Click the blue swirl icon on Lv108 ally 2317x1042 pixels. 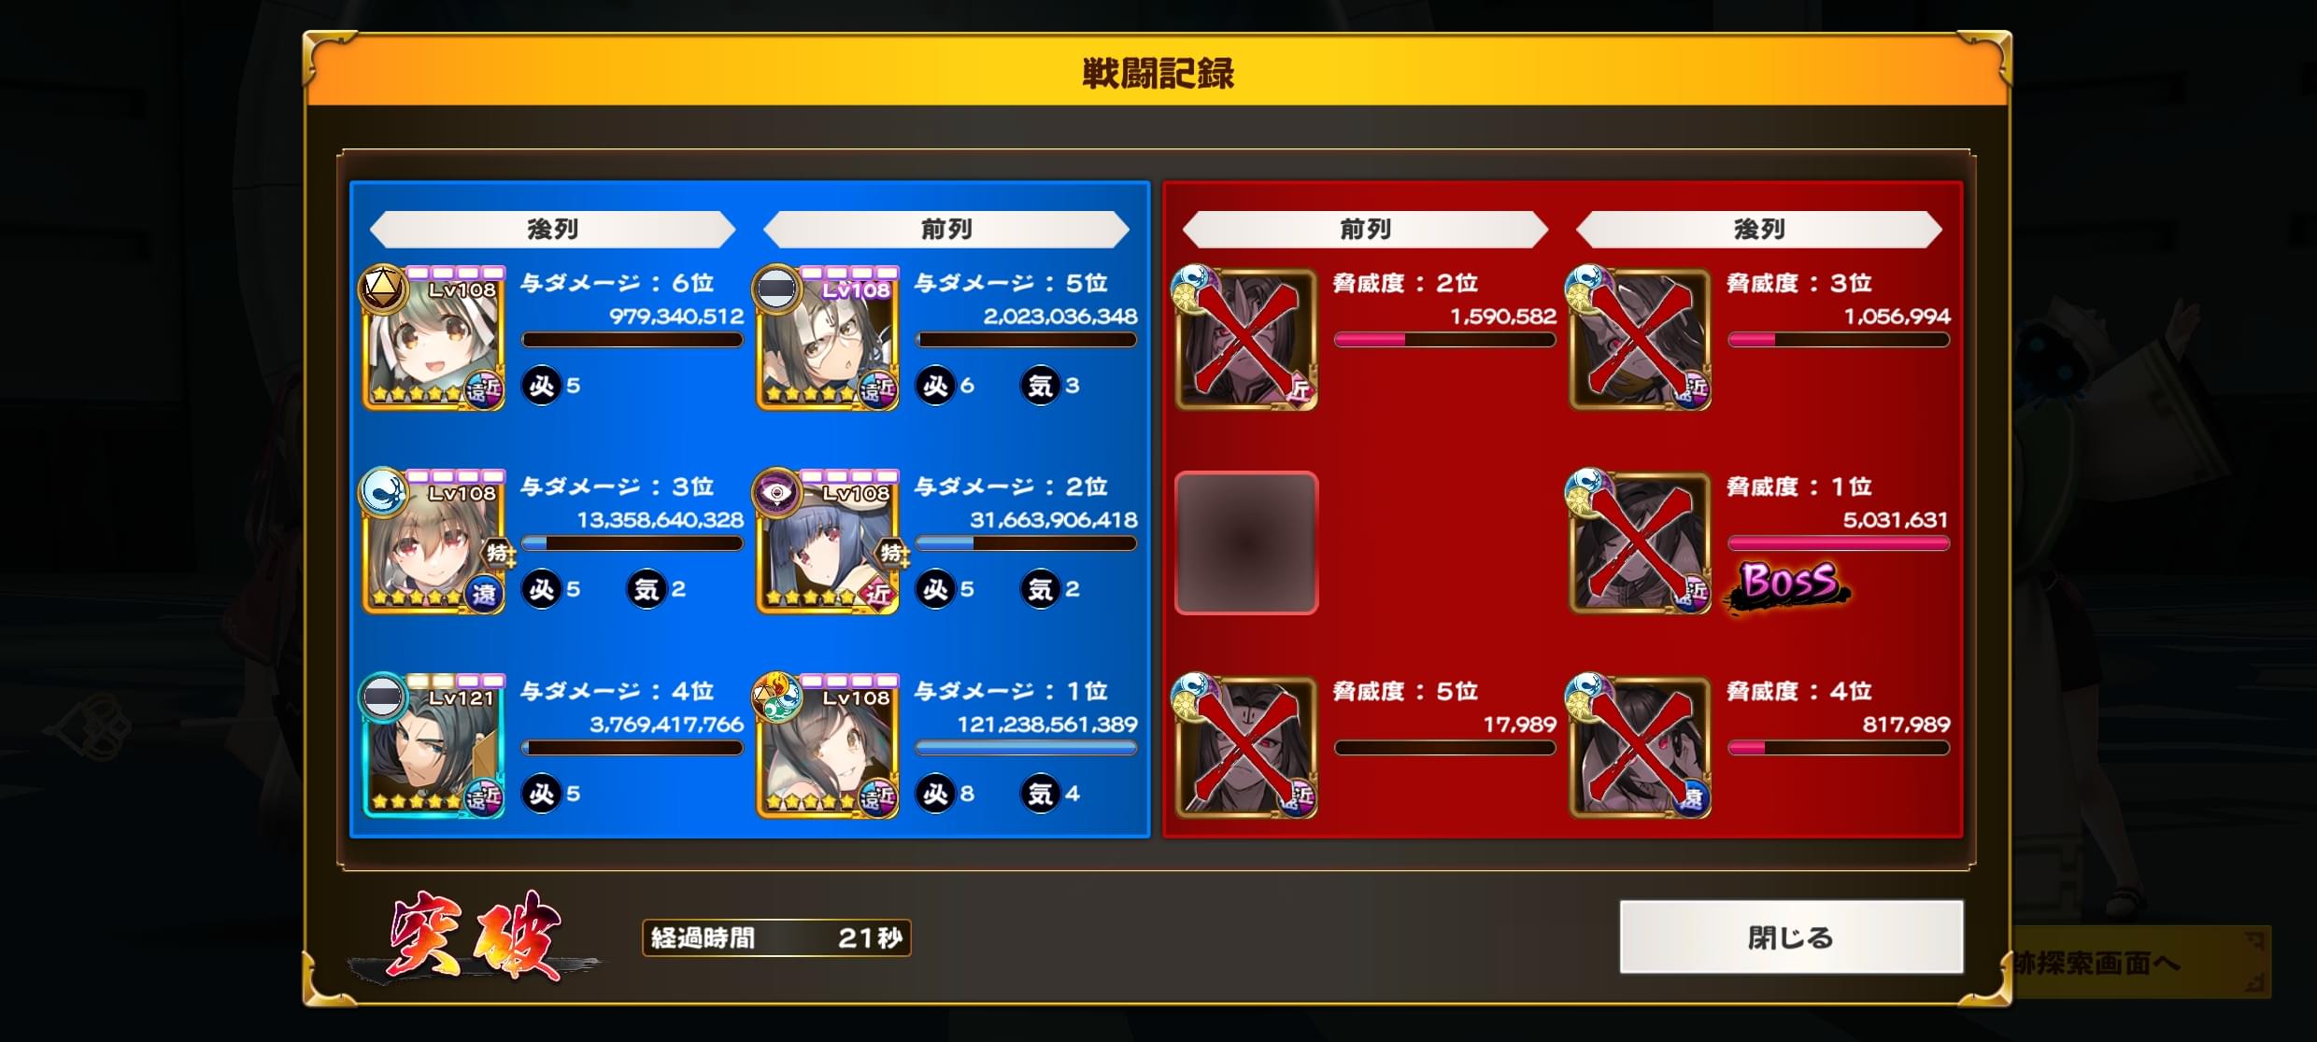pyautogui.click(x=382, y=492)
